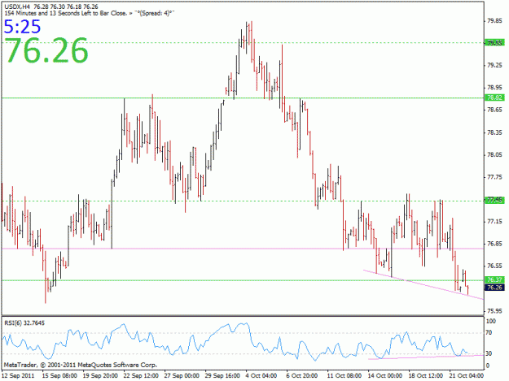The width and height of the screenshot is (509, 381).
Task: Click the 78.65 price axis value
Action: tap(494, 110)
